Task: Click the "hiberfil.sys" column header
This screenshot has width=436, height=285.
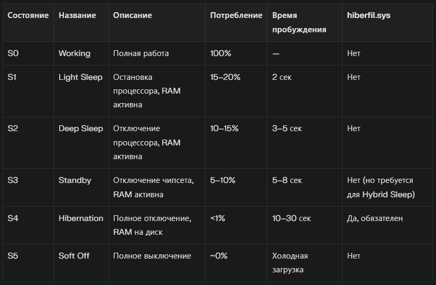Action: 369,15
